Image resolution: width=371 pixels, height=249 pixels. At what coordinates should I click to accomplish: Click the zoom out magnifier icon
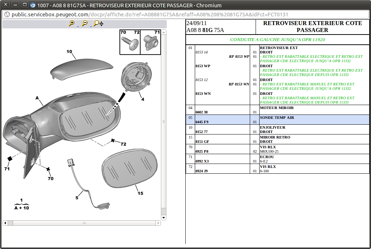84,23
